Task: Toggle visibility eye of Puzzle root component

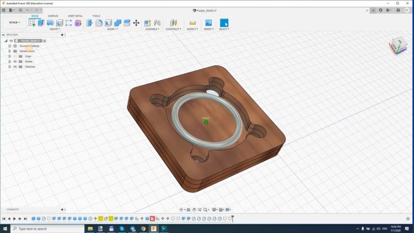Action: pyautogui.click(x=11, y=41)
